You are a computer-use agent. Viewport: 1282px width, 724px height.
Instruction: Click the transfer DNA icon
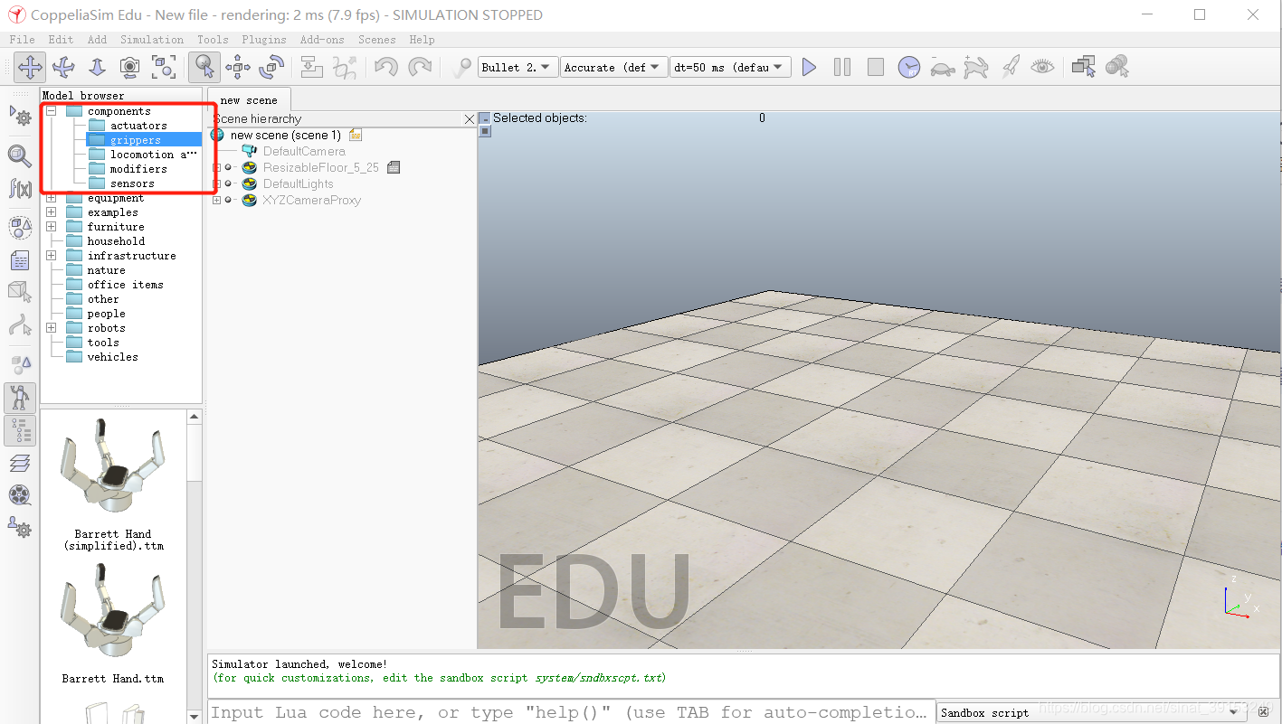[x=345, y=67]
